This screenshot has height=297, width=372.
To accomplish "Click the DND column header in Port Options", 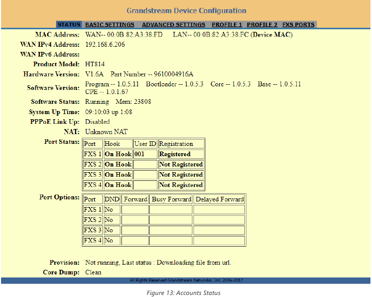I will 112,199.
